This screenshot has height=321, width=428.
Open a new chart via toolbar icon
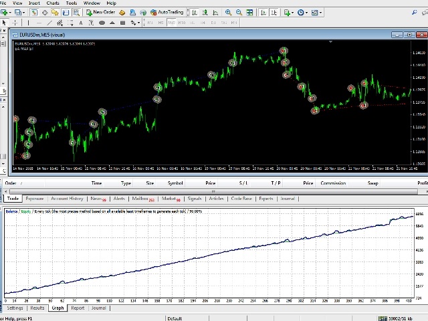pyautogui.click(x=4, y=12)
